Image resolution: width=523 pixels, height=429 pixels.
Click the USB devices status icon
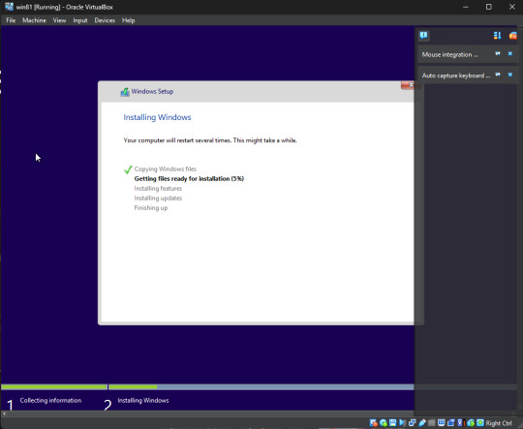422,423
